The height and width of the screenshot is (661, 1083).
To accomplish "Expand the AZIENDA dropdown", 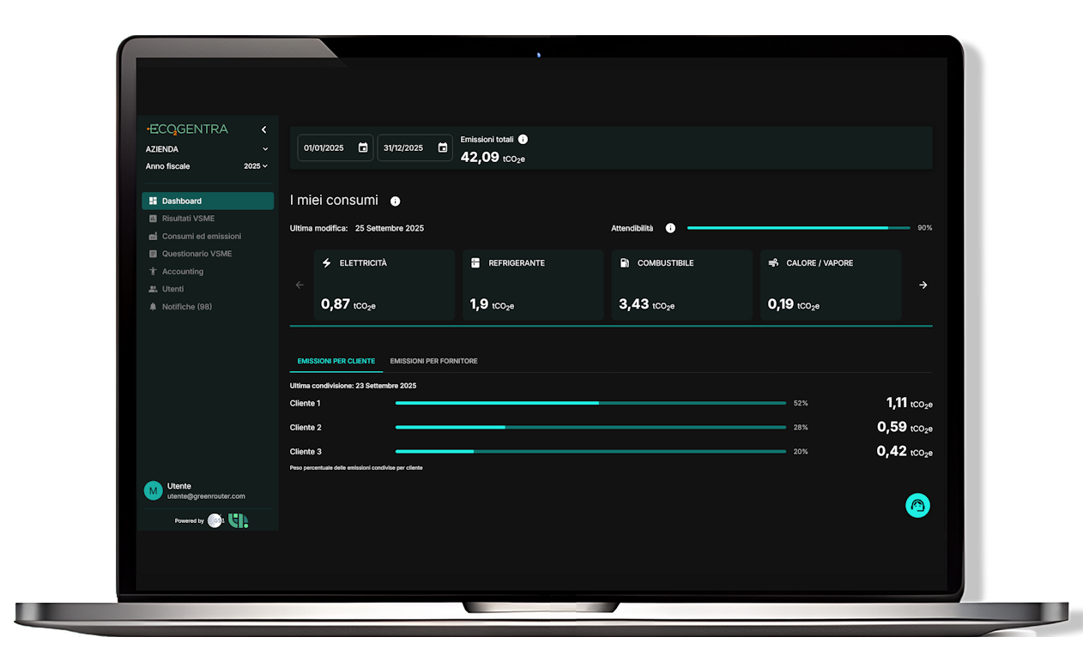I will (264, 149).
